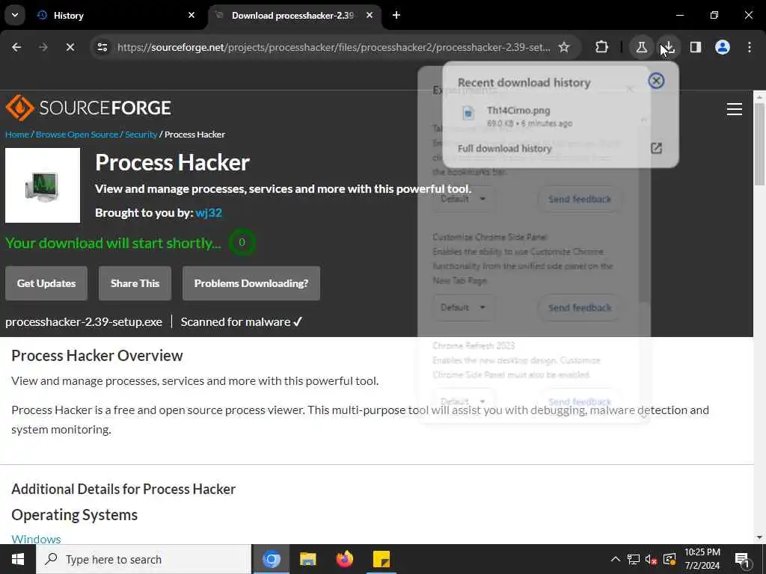Screen dimensions: 766x574
Task: Open Default dropdown under Chrome Refresh 2023
Action: click(x=462, y=401)
